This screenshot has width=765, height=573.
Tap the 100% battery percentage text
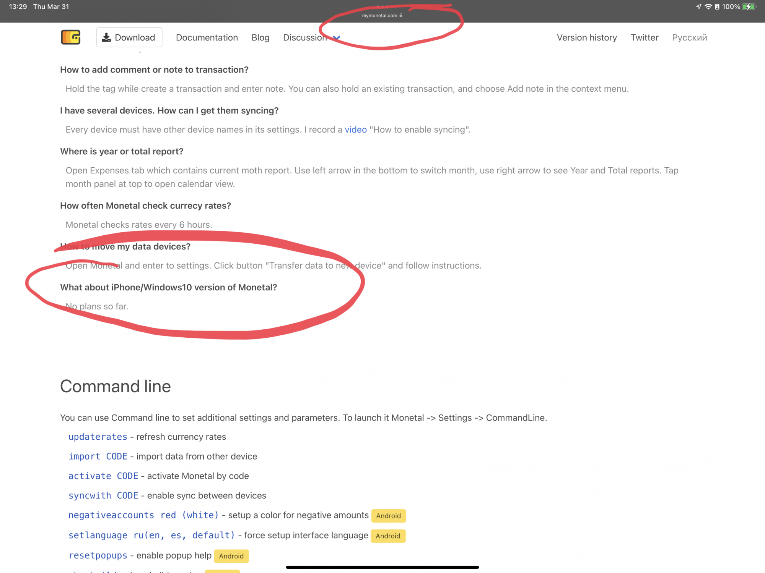point(731,6)
